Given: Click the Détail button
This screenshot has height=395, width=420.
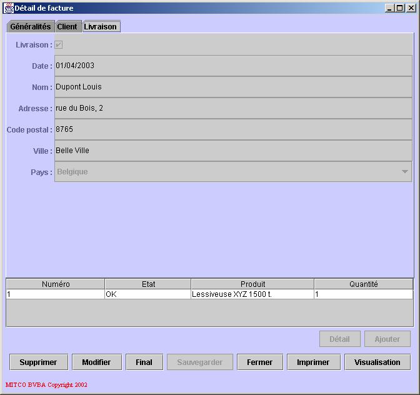Looking at the screenshot, I should point(339,339).
